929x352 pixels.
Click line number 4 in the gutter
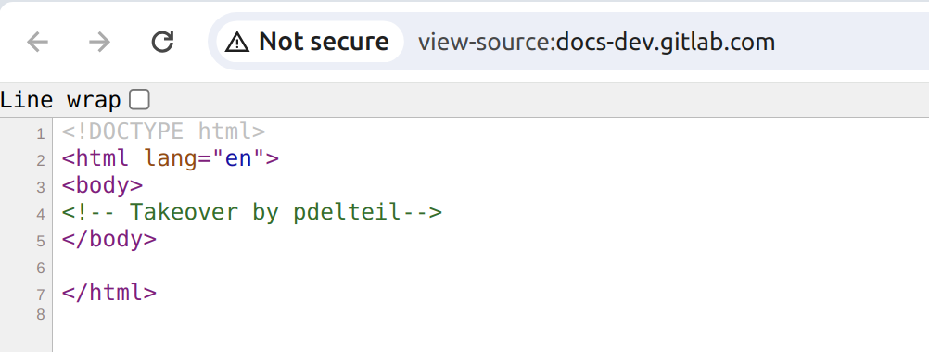point(40,214)
